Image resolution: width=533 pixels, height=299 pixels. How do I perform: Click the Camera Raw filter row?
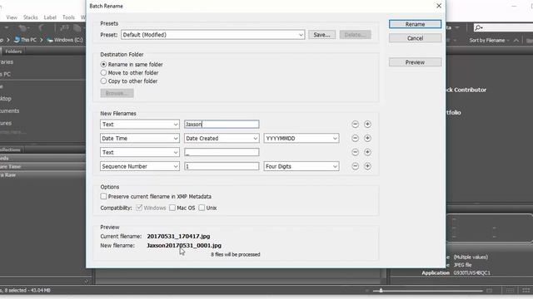[x=42, y=175]
